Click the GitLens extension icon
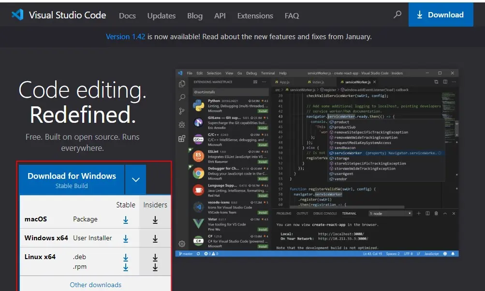This screenshot has height=291, width=485. pyautogui.click(x=198, y=122)
